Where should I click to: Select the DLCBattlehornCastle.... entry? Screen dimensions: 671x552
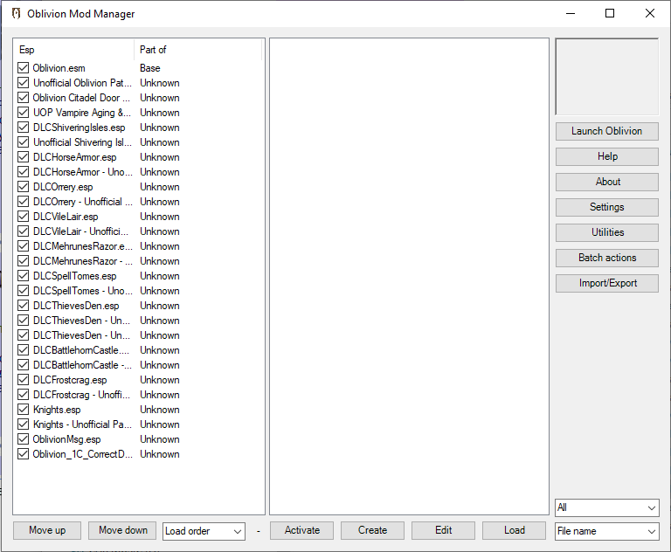pos(81,350)
